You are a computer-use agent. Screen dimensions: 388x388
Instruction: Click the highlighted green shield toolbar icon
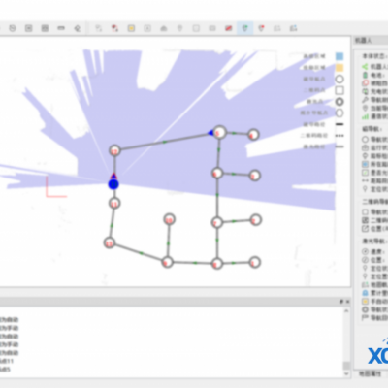click(x=244, y=28)
